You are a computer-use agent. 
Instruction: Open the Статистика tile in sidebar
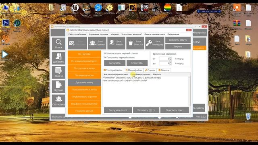[x=58, y=101]
